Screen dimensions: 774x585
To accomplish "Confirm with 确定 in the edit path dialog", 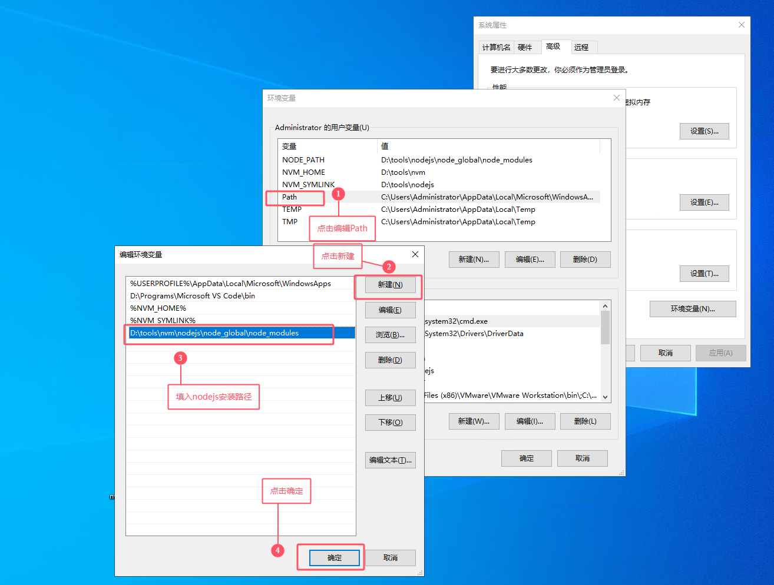I will [335, 558].
